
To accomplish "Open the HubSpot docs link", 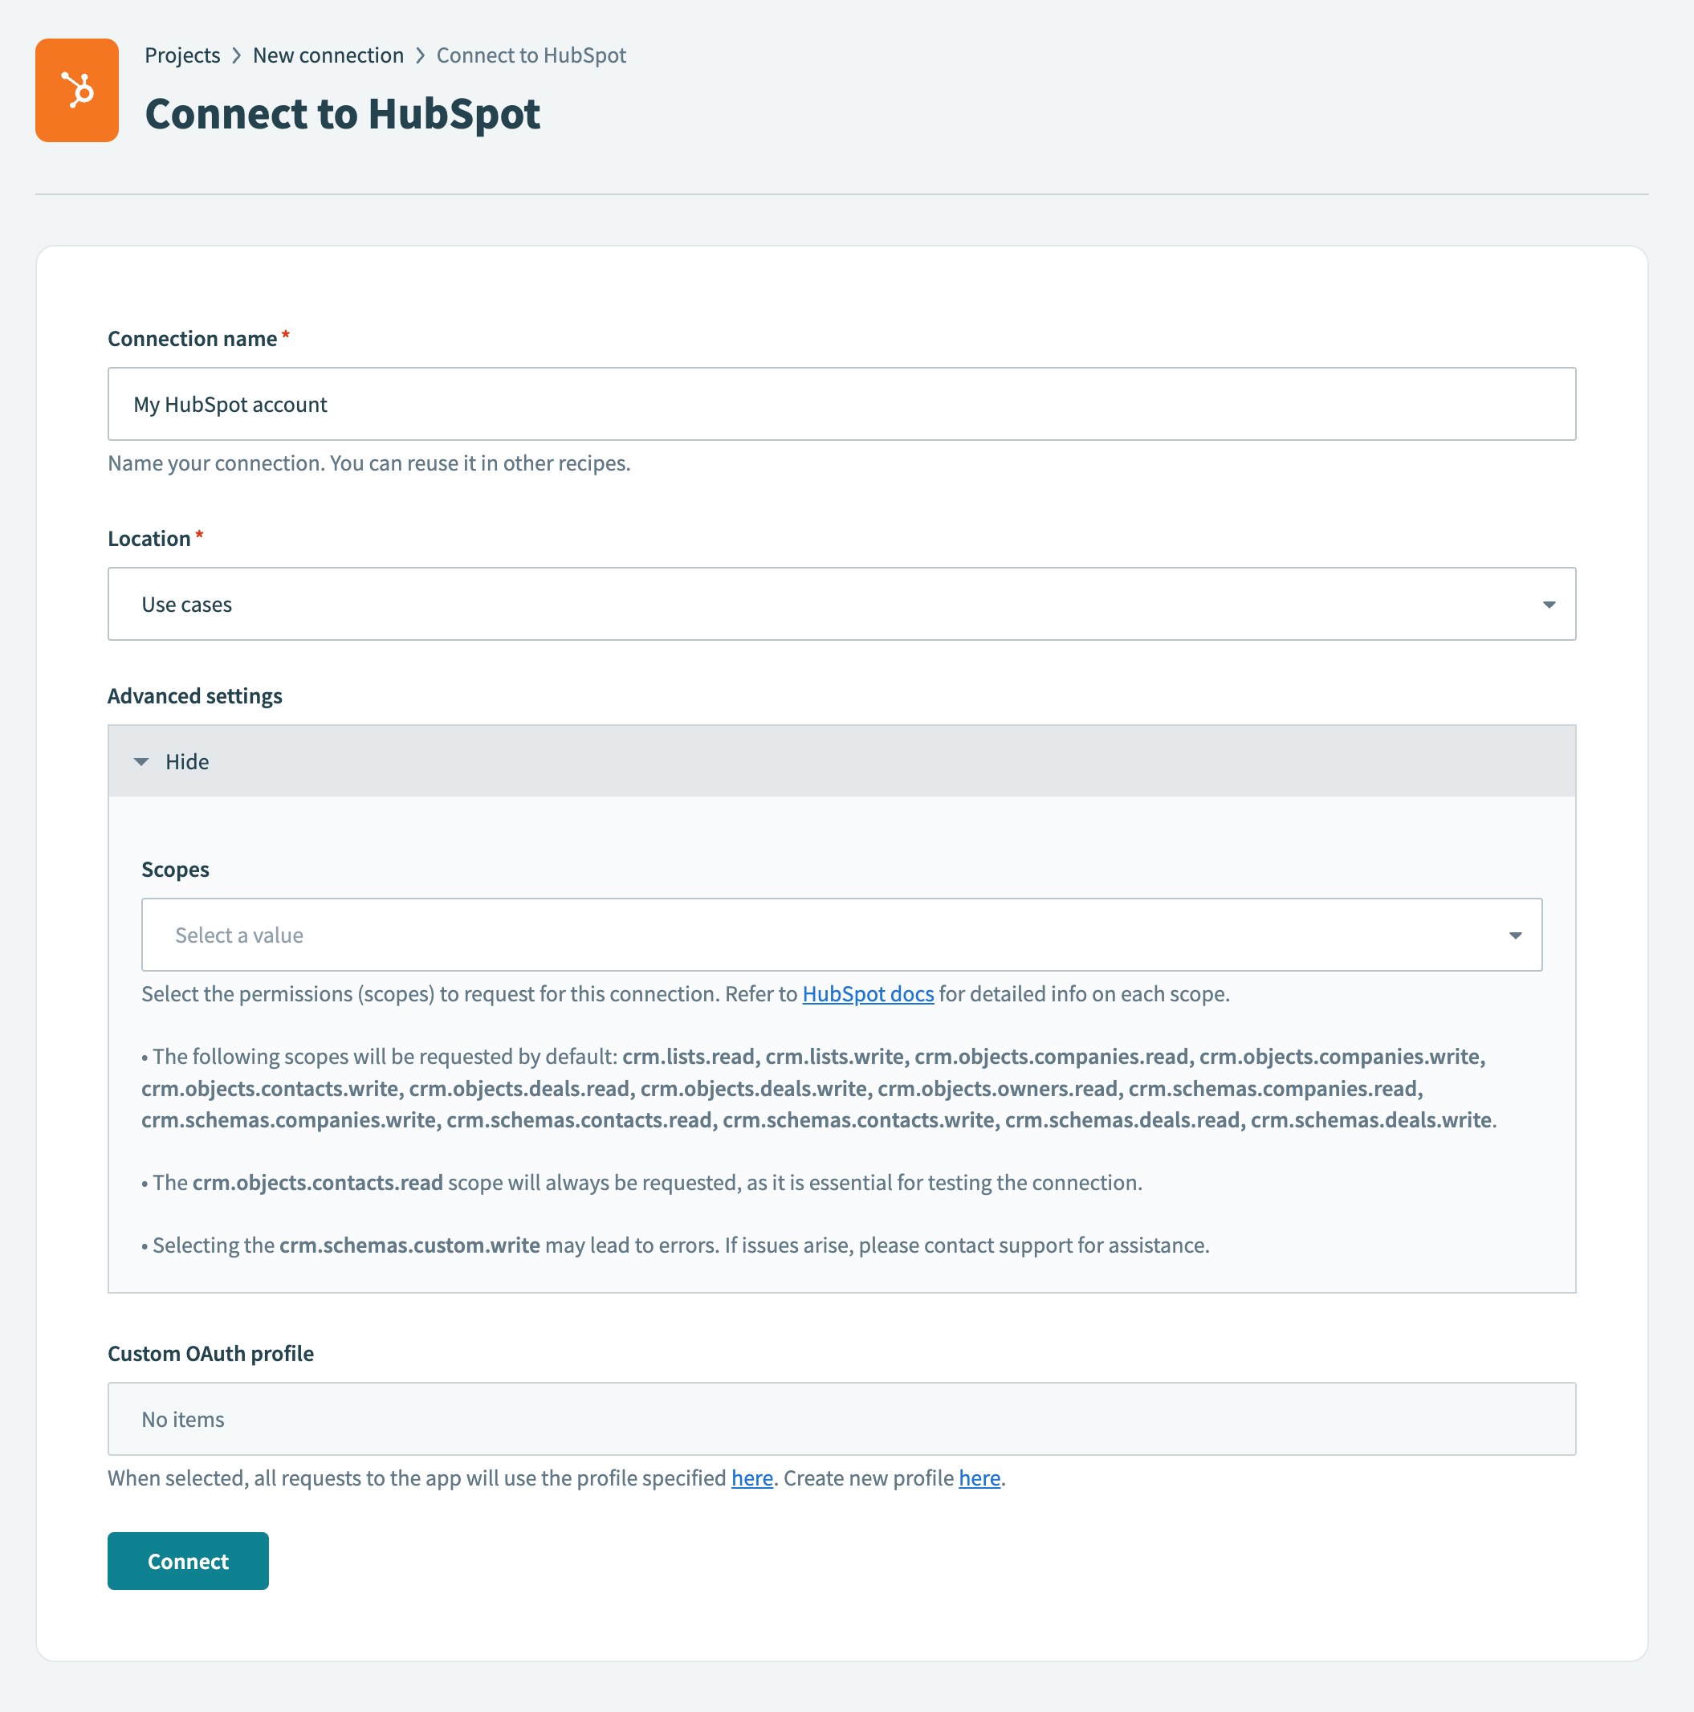I will pyautogui.click(x=867, y=993).
